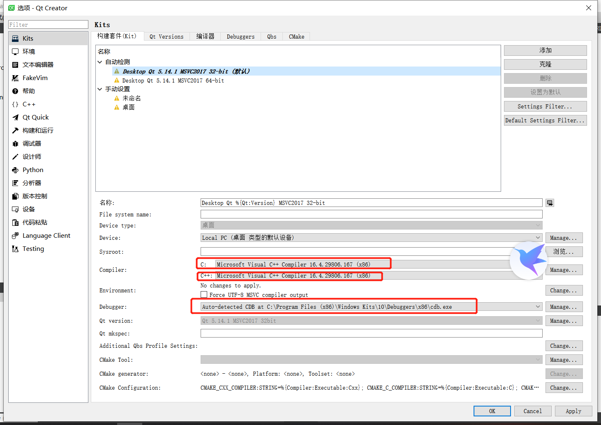Open the 帮助 question mark icon
Screen dimensions: 601x425
click(15, 91)
